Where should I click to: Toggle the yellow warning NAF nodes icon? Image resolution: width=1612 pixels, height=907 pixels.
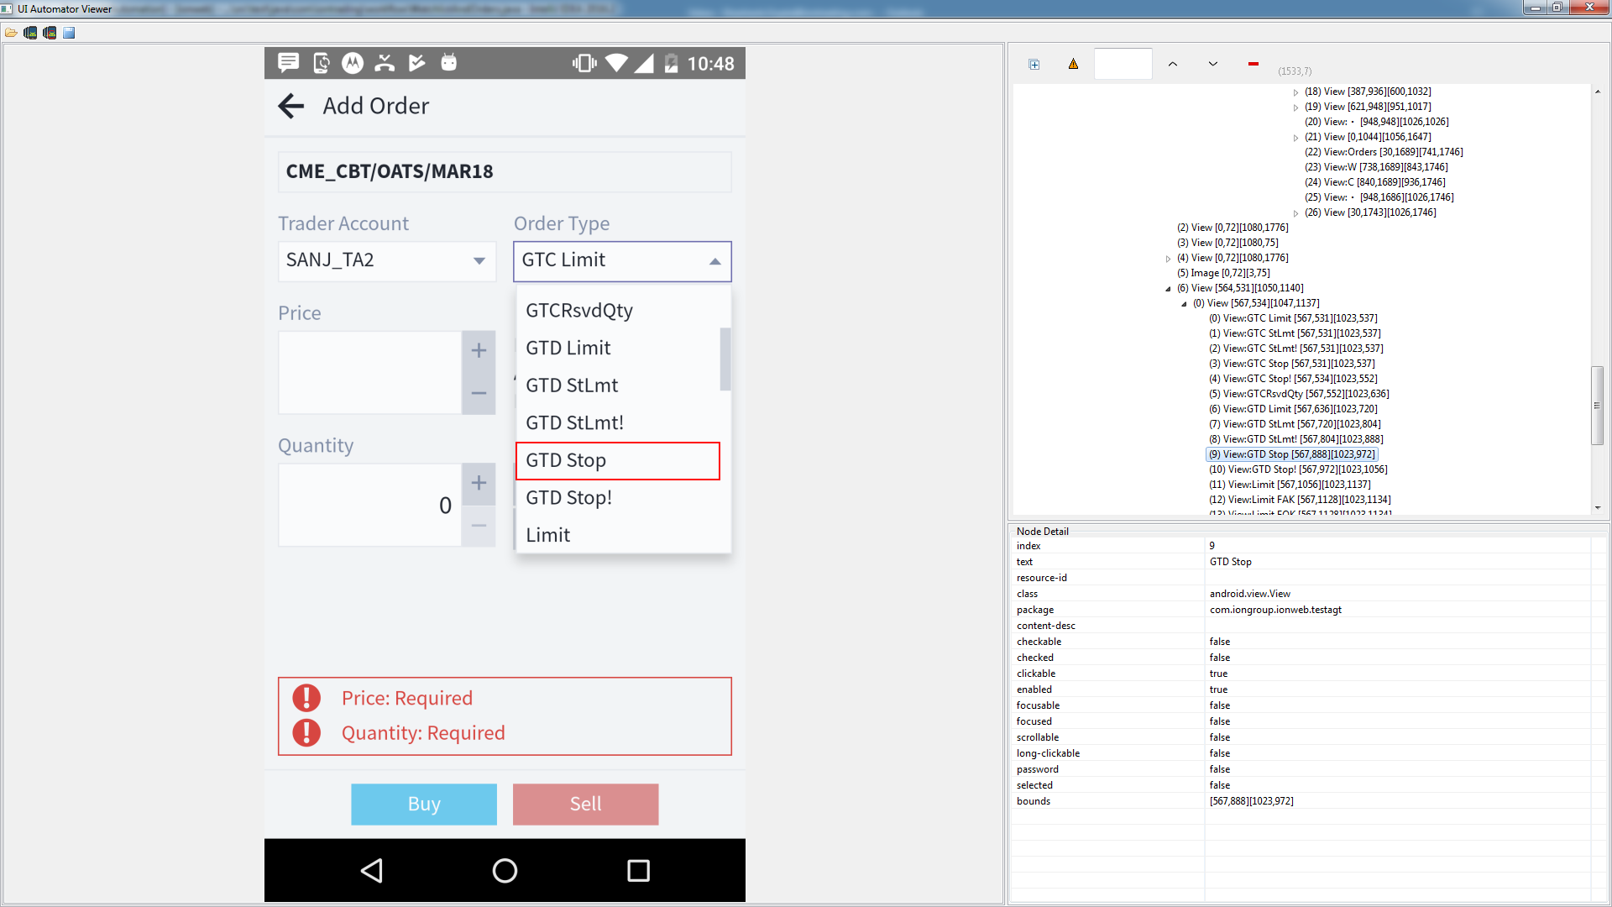[x=1073, y=64]
